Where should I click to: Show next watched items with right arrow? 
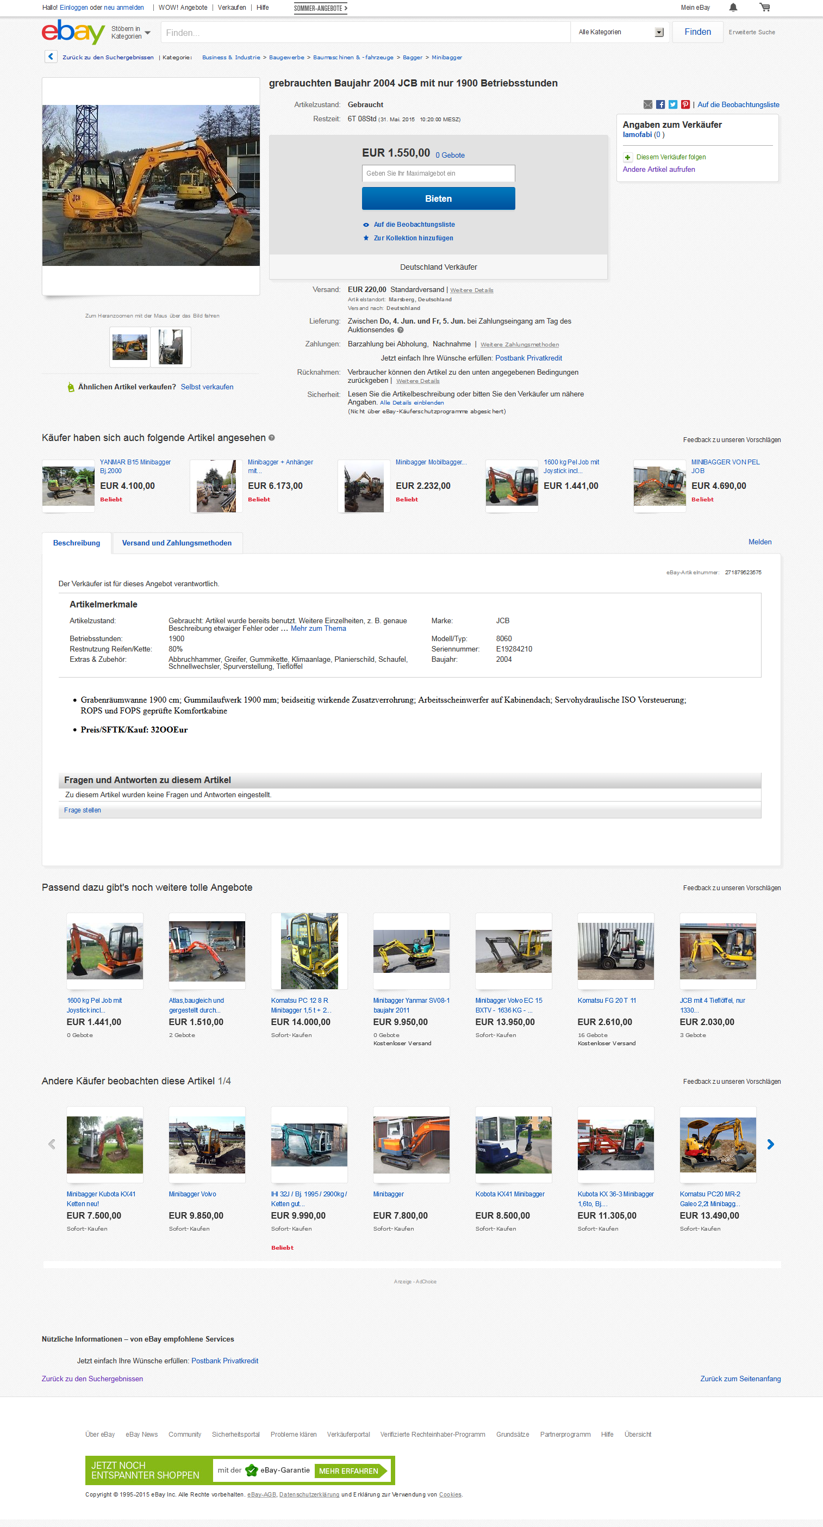tap(770, 1144)
